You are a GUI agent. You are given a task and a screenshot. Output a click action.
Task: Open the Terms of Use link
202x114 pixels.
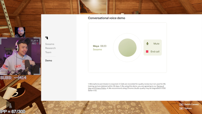pos(160,86)
